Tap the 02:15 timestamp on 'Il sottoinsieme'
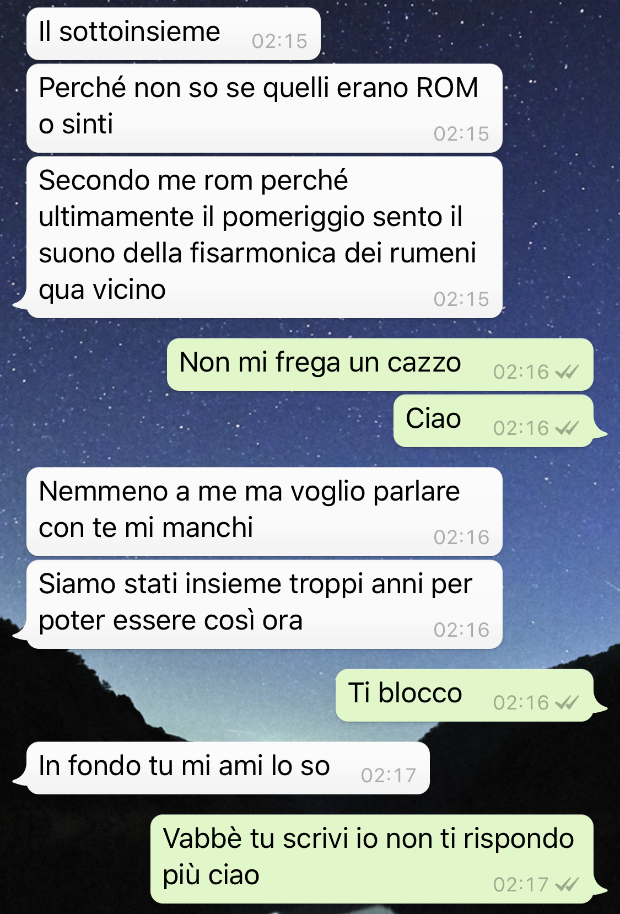620x914 pixels. click(279, 41)
